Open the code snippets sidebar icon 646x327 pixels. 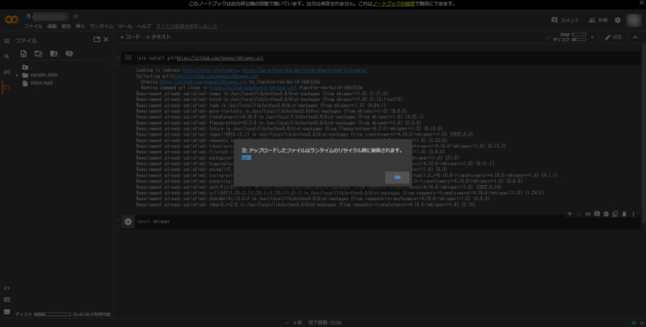coord(6,288)
